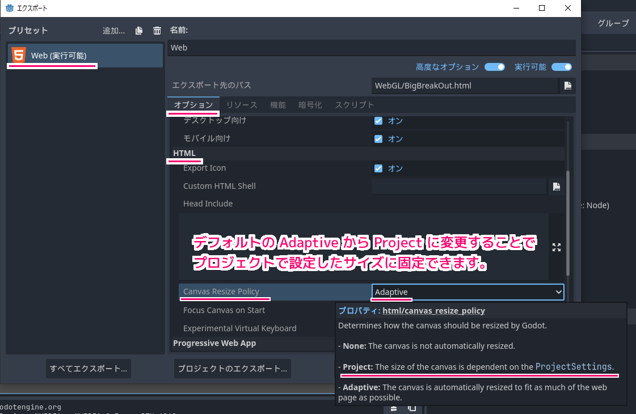The image size is (636, 414).
Task: Select the Canvas Resize Policy label
Action: click(221, 292)
